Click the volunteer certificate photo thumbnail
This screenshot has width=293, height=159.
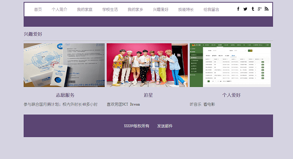tap(64, 65)
